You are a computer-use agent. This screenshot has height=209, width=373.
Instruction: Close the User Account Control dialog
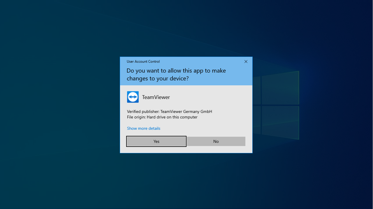click(x=246, y=62)
